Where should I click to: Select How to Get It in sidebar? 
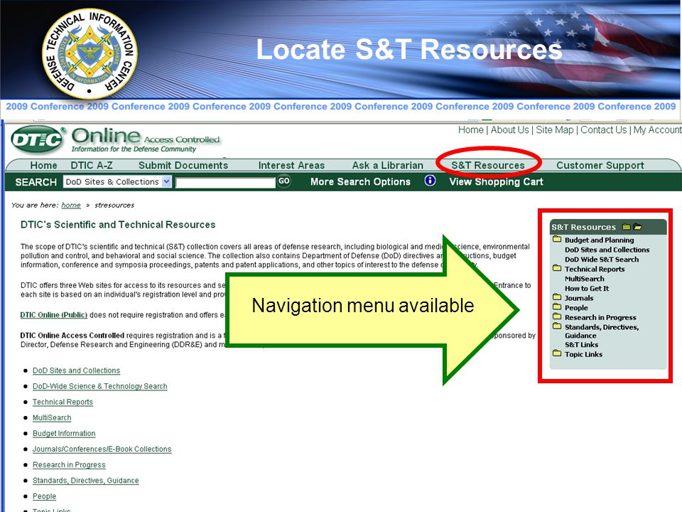click(586, 288)
